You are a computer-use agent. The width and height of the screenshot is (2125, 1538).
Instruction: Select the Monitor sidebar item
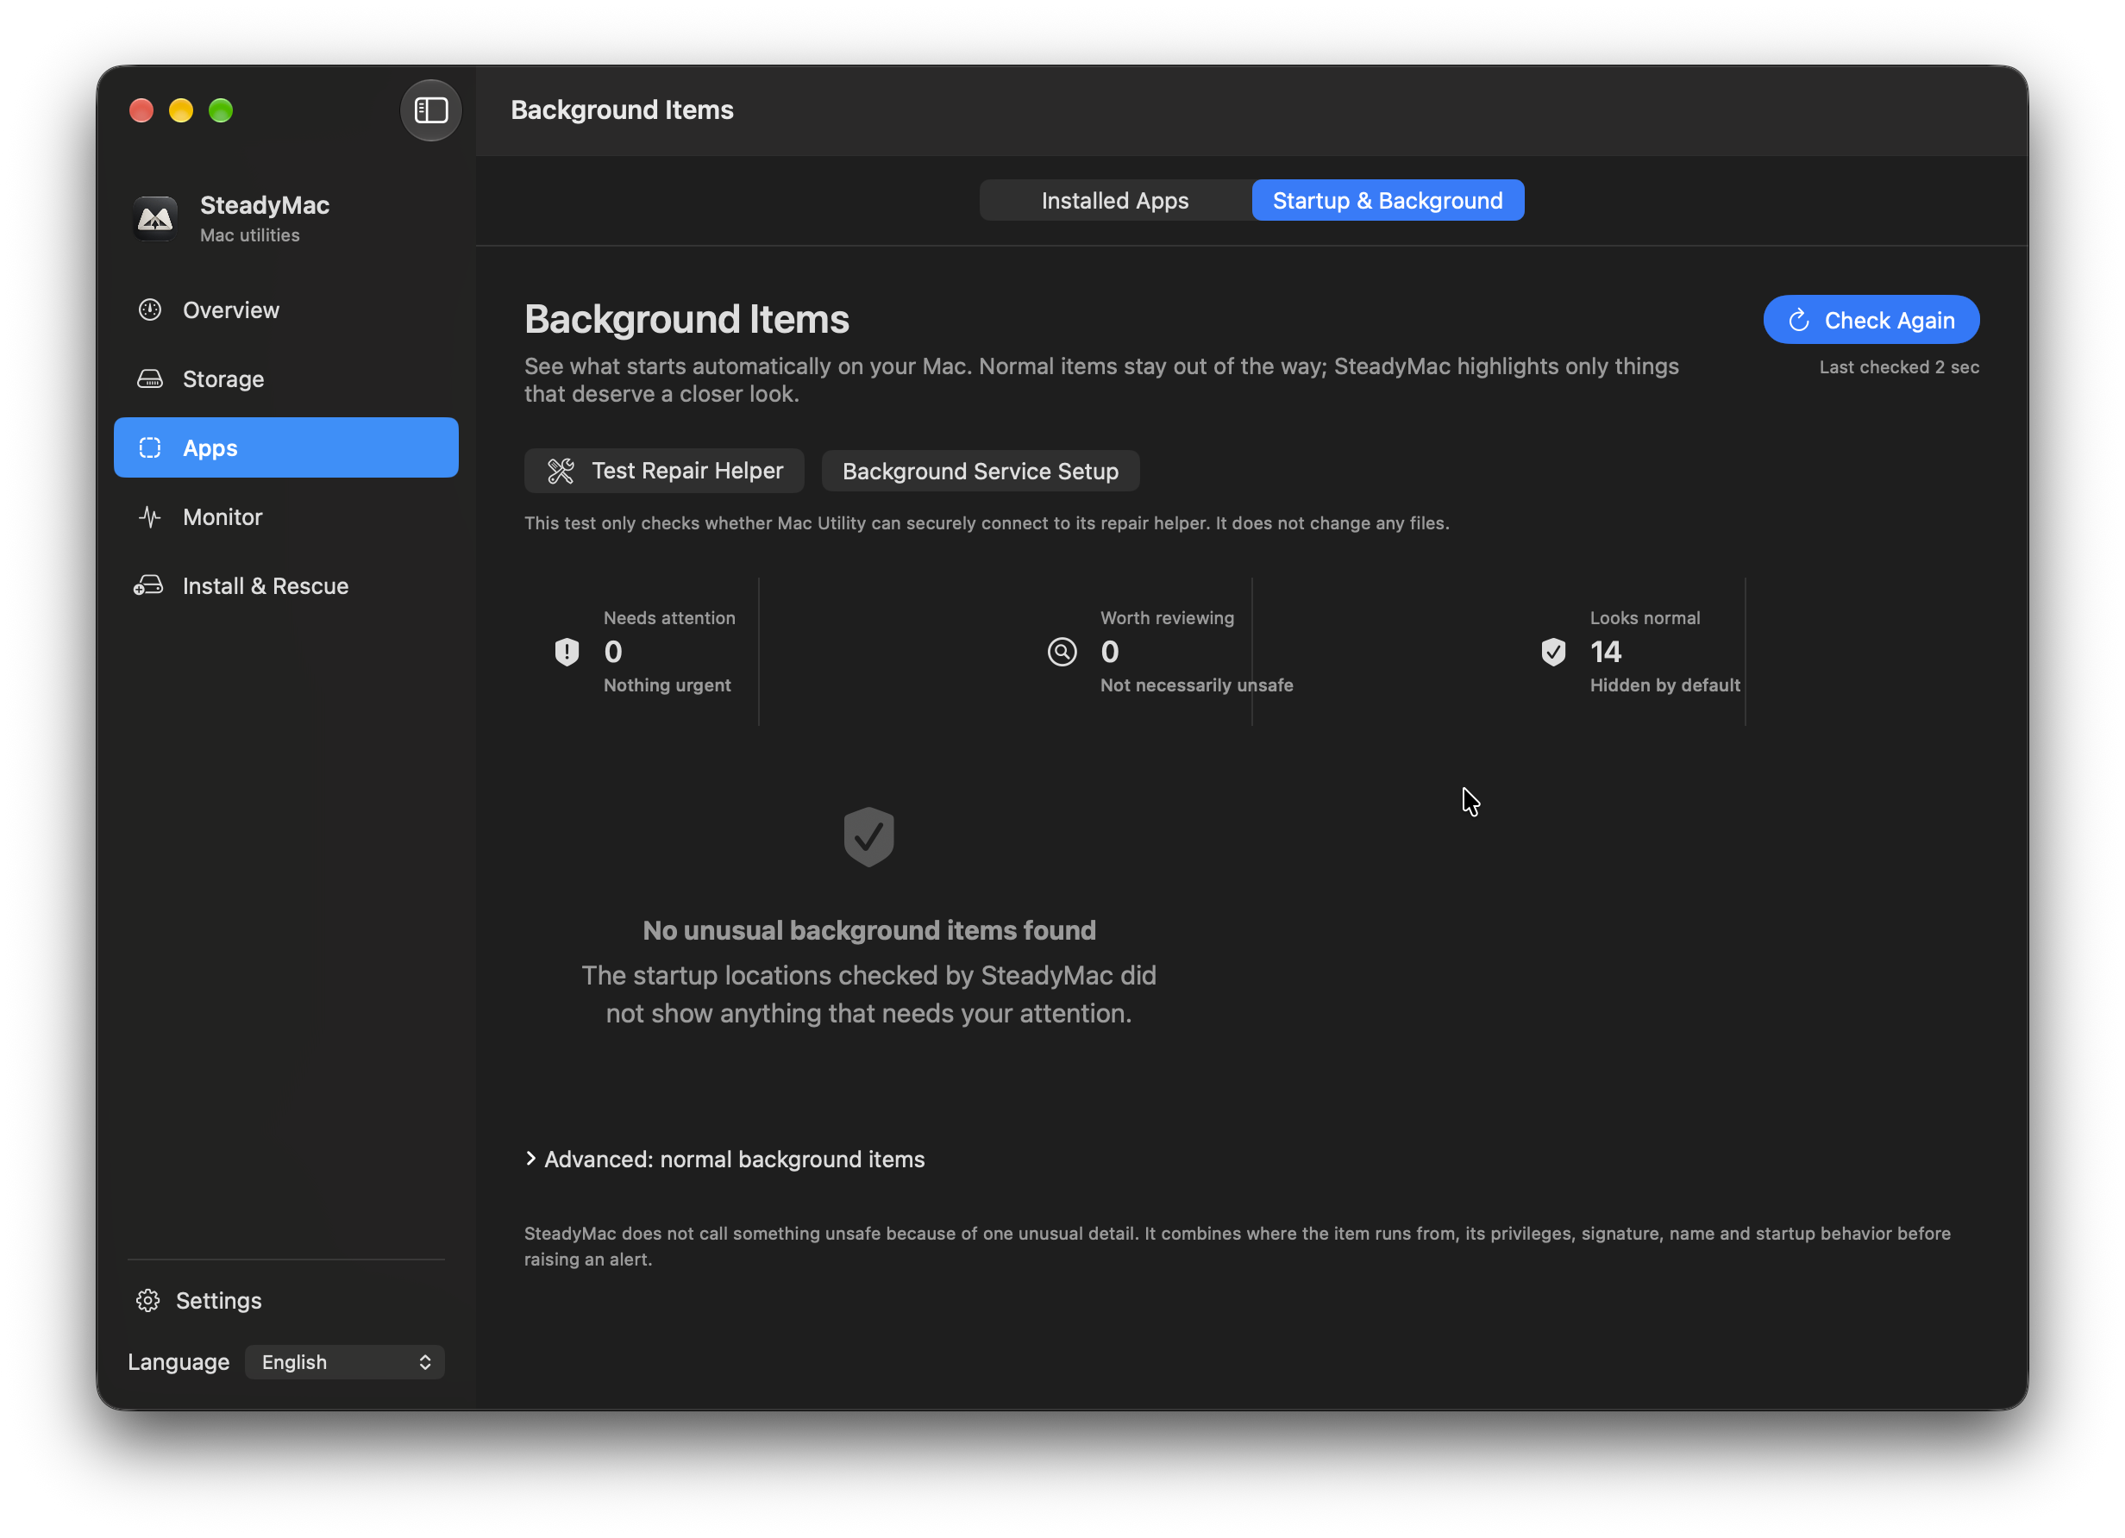coord(285,517)
